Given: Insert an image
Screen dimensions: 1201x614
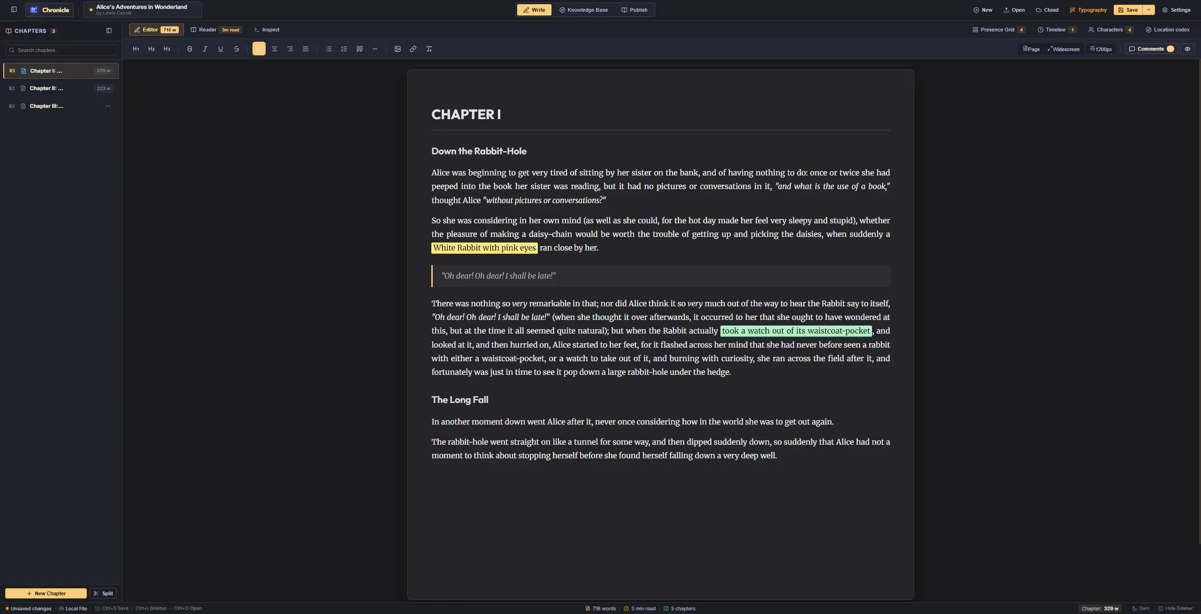Looking at the screenshot, I should point(398,49).
